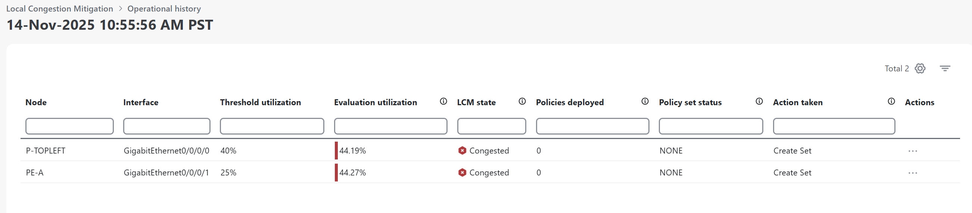Click info icon beside Evaluation utilization
972x213 pixels.
[x=443, y=101]
